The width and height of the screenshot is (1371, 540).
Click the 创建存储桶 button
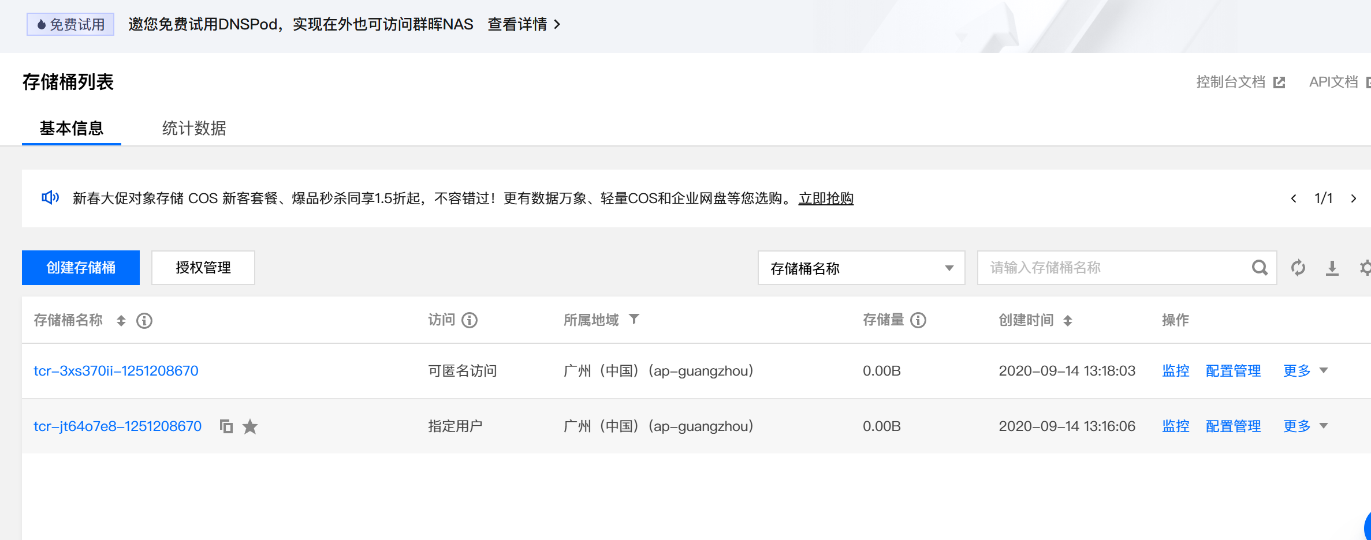81,268
